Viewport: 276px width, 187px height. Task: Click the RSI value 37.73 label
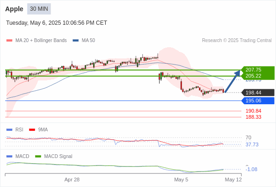252,144
